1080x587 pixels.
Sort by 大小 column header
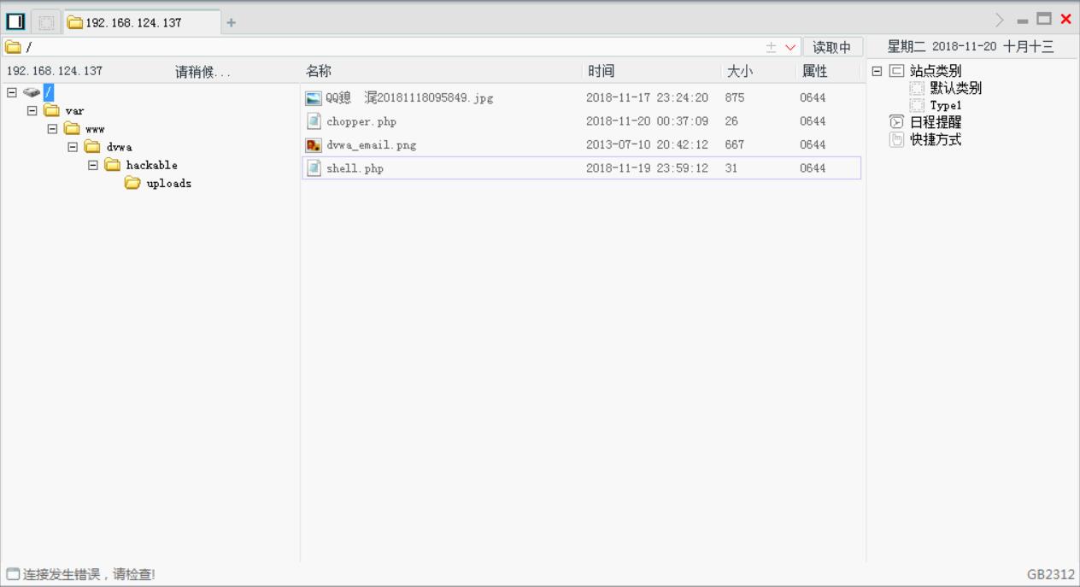tap(739, 72)
